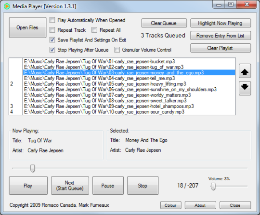The height and width of the screenshot is (215, 260).
Task: Select 07 worldy_matters.mp3 track
Action: 129,95
